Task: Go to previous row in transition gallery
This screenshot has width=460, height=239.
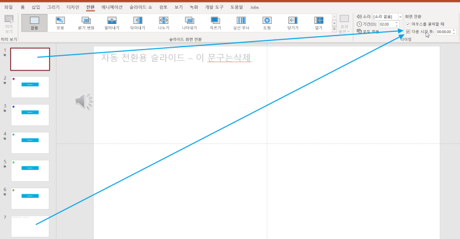Action: pyautogui.click(x=334, y=17)
